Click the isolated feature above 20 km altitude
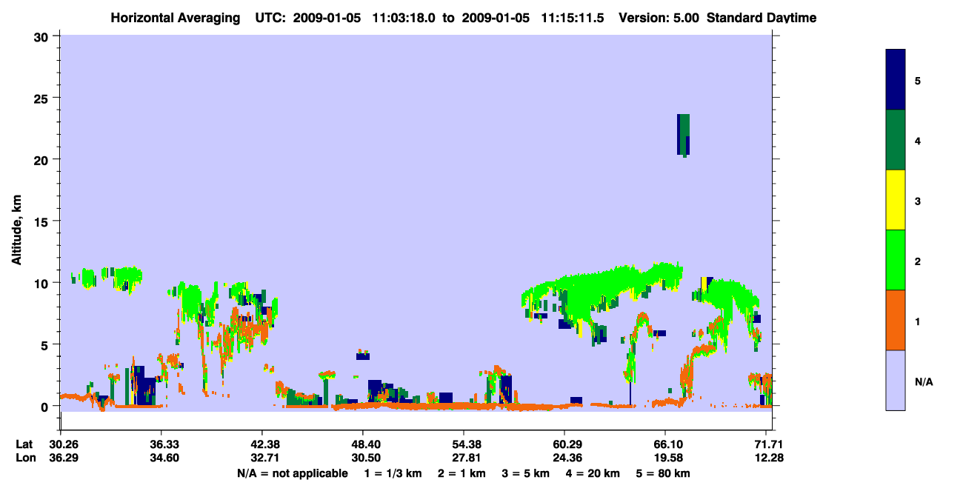 pyautogui.click(x=683, y=135)
